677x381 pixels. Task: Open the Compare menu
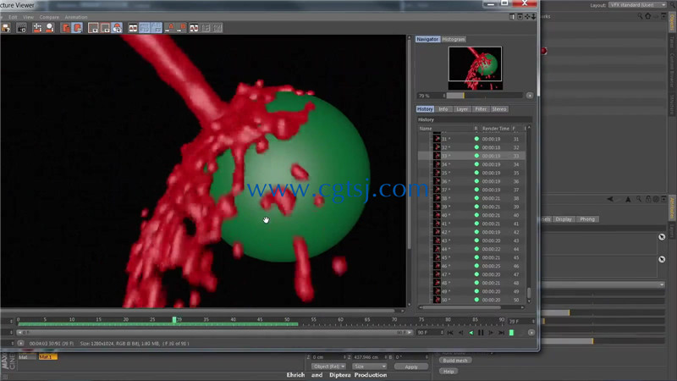click(49, 17)
